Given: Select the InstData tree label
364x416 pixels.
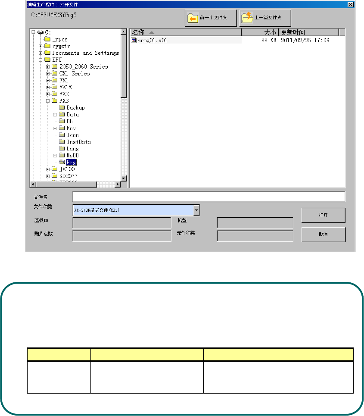Looking at the screenshot, I should [x=79, y=142].
